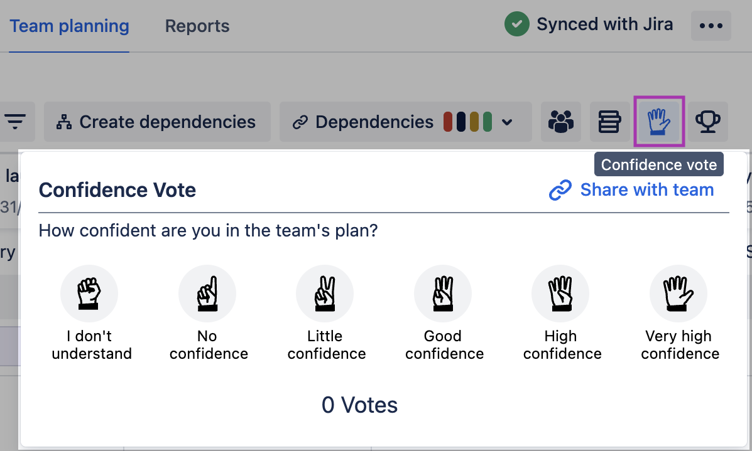Image resolution: width=752 pixels, height=451 pixels.
Task: Switch to the Team planning tab
Action: click(70, 26)
